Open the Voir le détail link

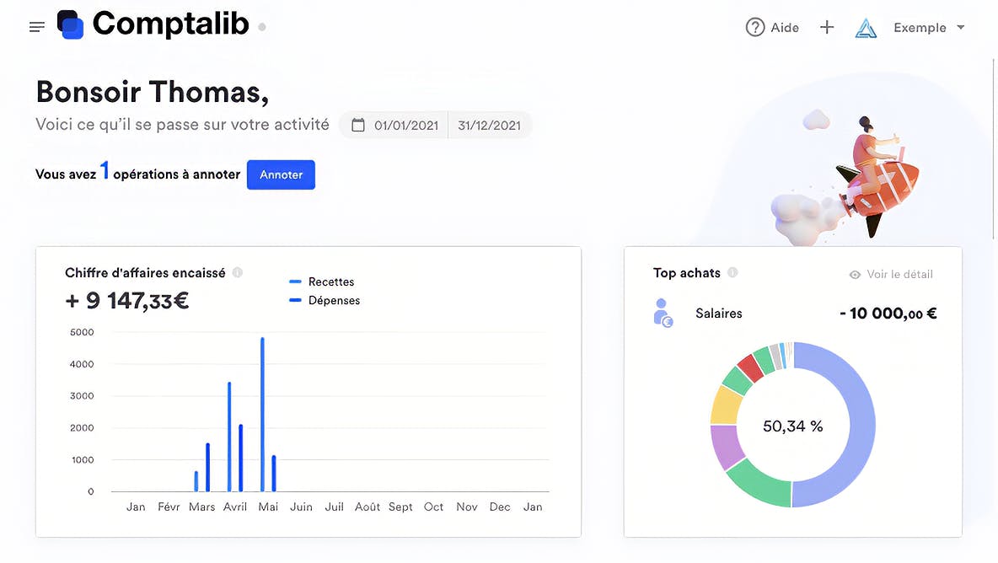click(899, 274)
